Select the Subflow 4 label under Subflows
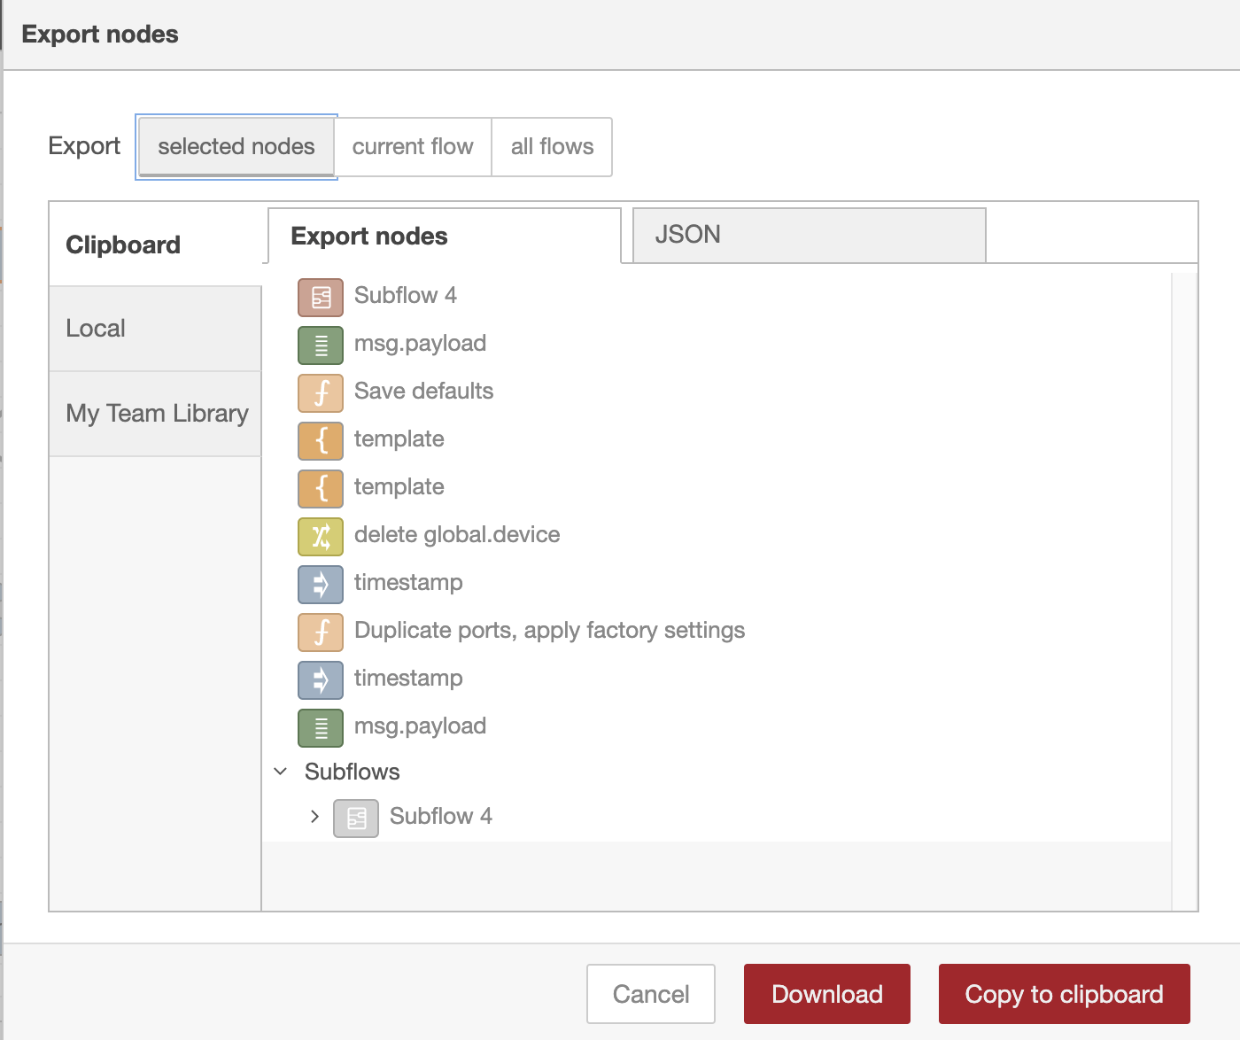The height and width of the screenshot is (1040, 1240). (441, 816)
